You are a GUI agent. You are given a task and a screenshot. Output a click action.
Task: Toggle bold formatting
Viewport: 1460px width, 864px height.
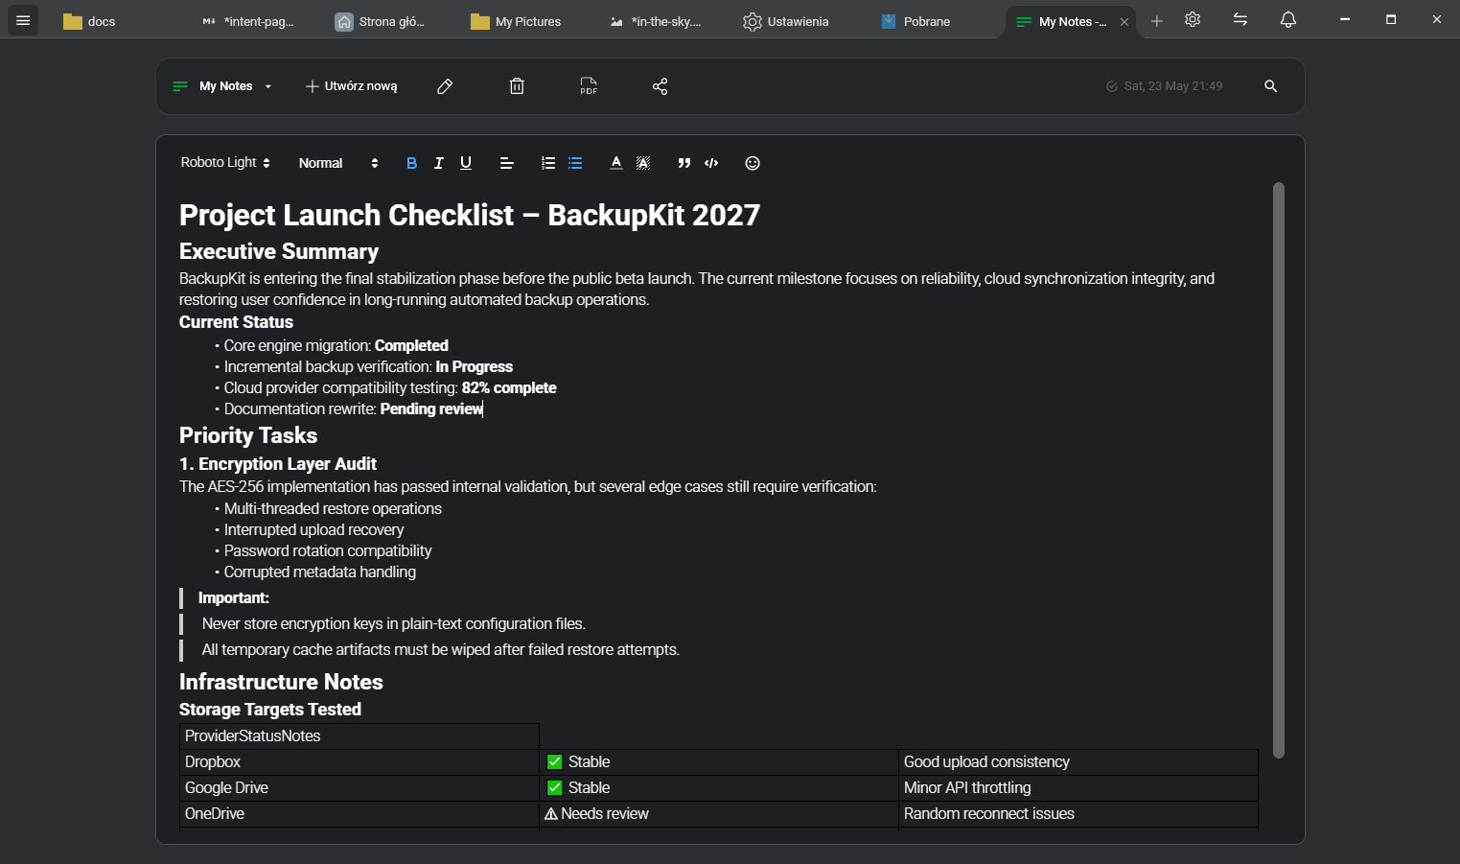(412, 163)
